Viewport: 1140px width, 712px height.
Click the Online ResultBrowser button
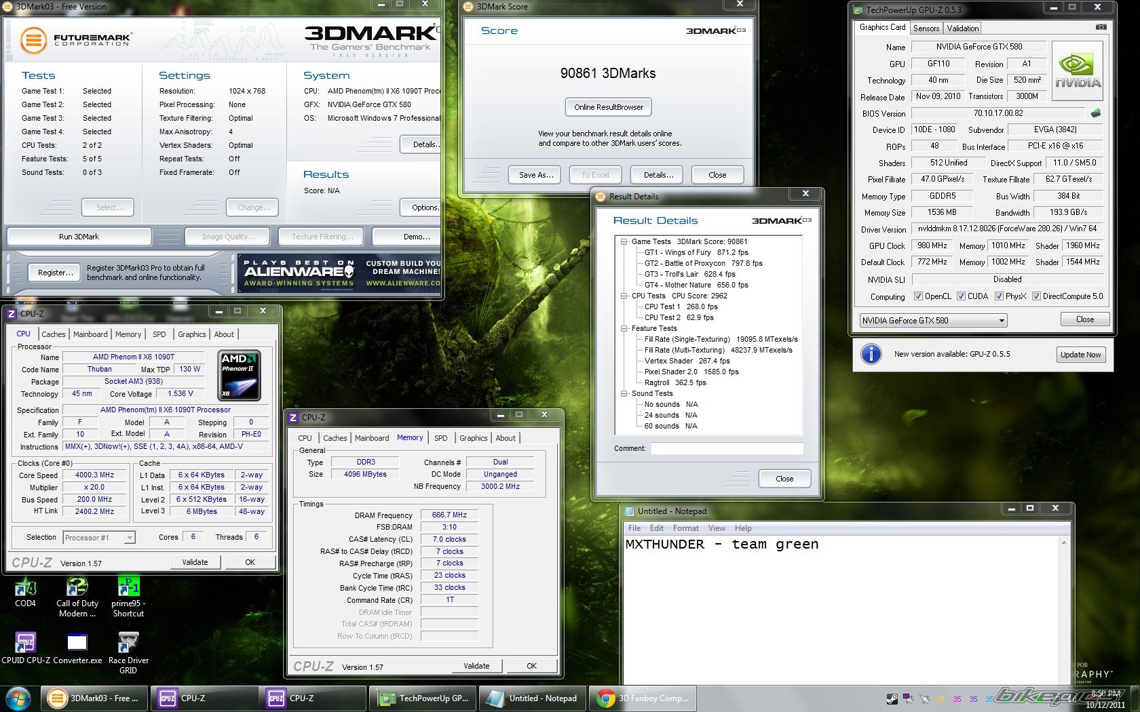[608, 107]
